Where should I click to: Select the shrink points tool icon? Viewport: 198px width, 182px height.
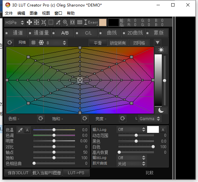(x=44, y=22)
